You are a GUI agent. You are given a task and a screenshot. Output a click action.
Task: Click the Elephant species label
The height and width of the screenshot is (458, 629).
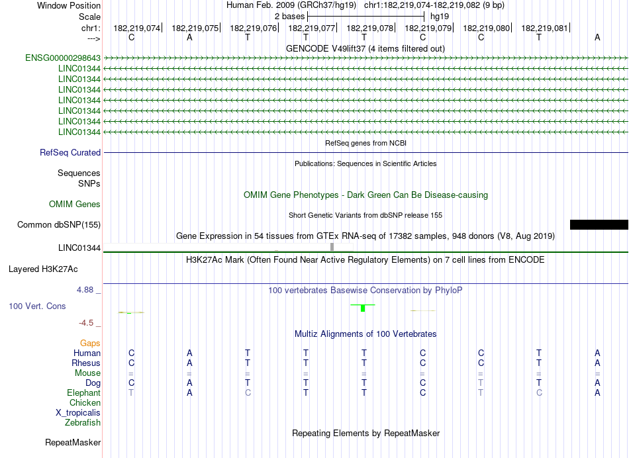coord(84,393)
